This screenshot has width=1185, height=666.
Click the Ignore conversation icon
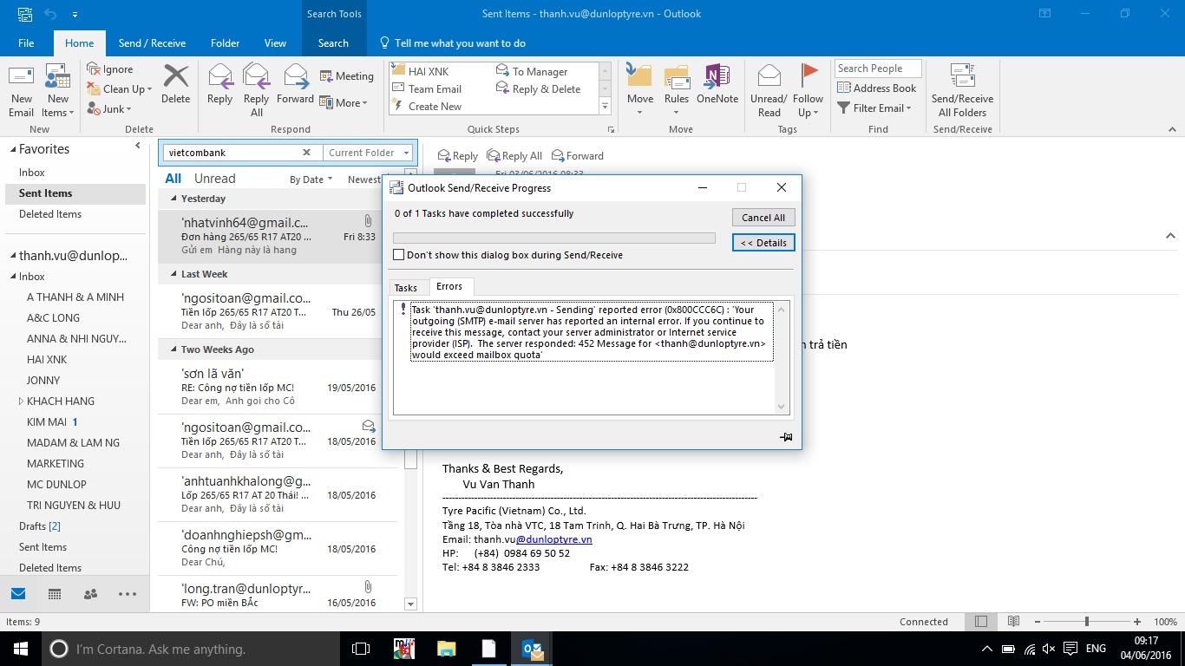pyautogui.click(x=95, y=69)
